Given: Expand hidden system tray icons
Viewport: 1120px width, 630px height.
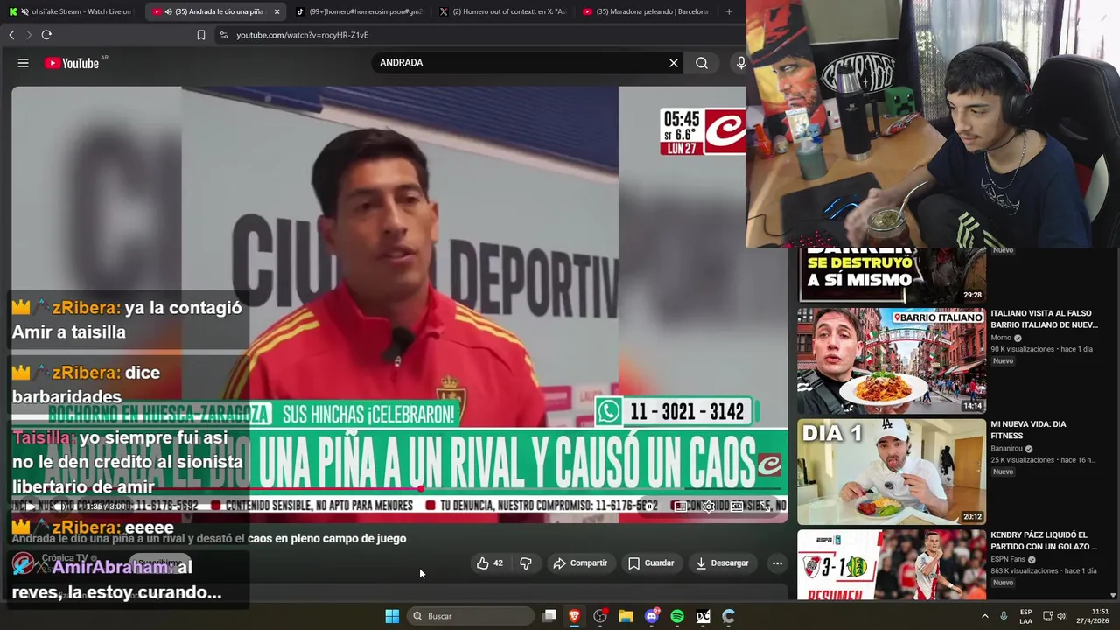Looking at the screenshot, I should pos(984,616).
